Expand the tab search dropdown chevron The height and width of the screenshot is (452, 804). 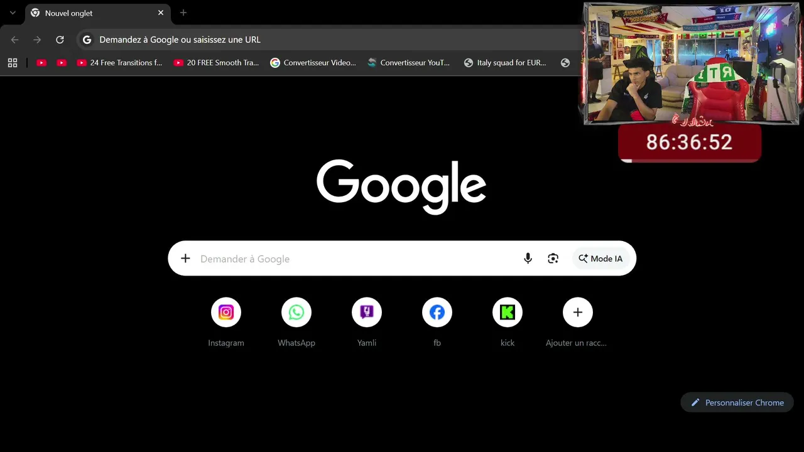pos(13,13)
